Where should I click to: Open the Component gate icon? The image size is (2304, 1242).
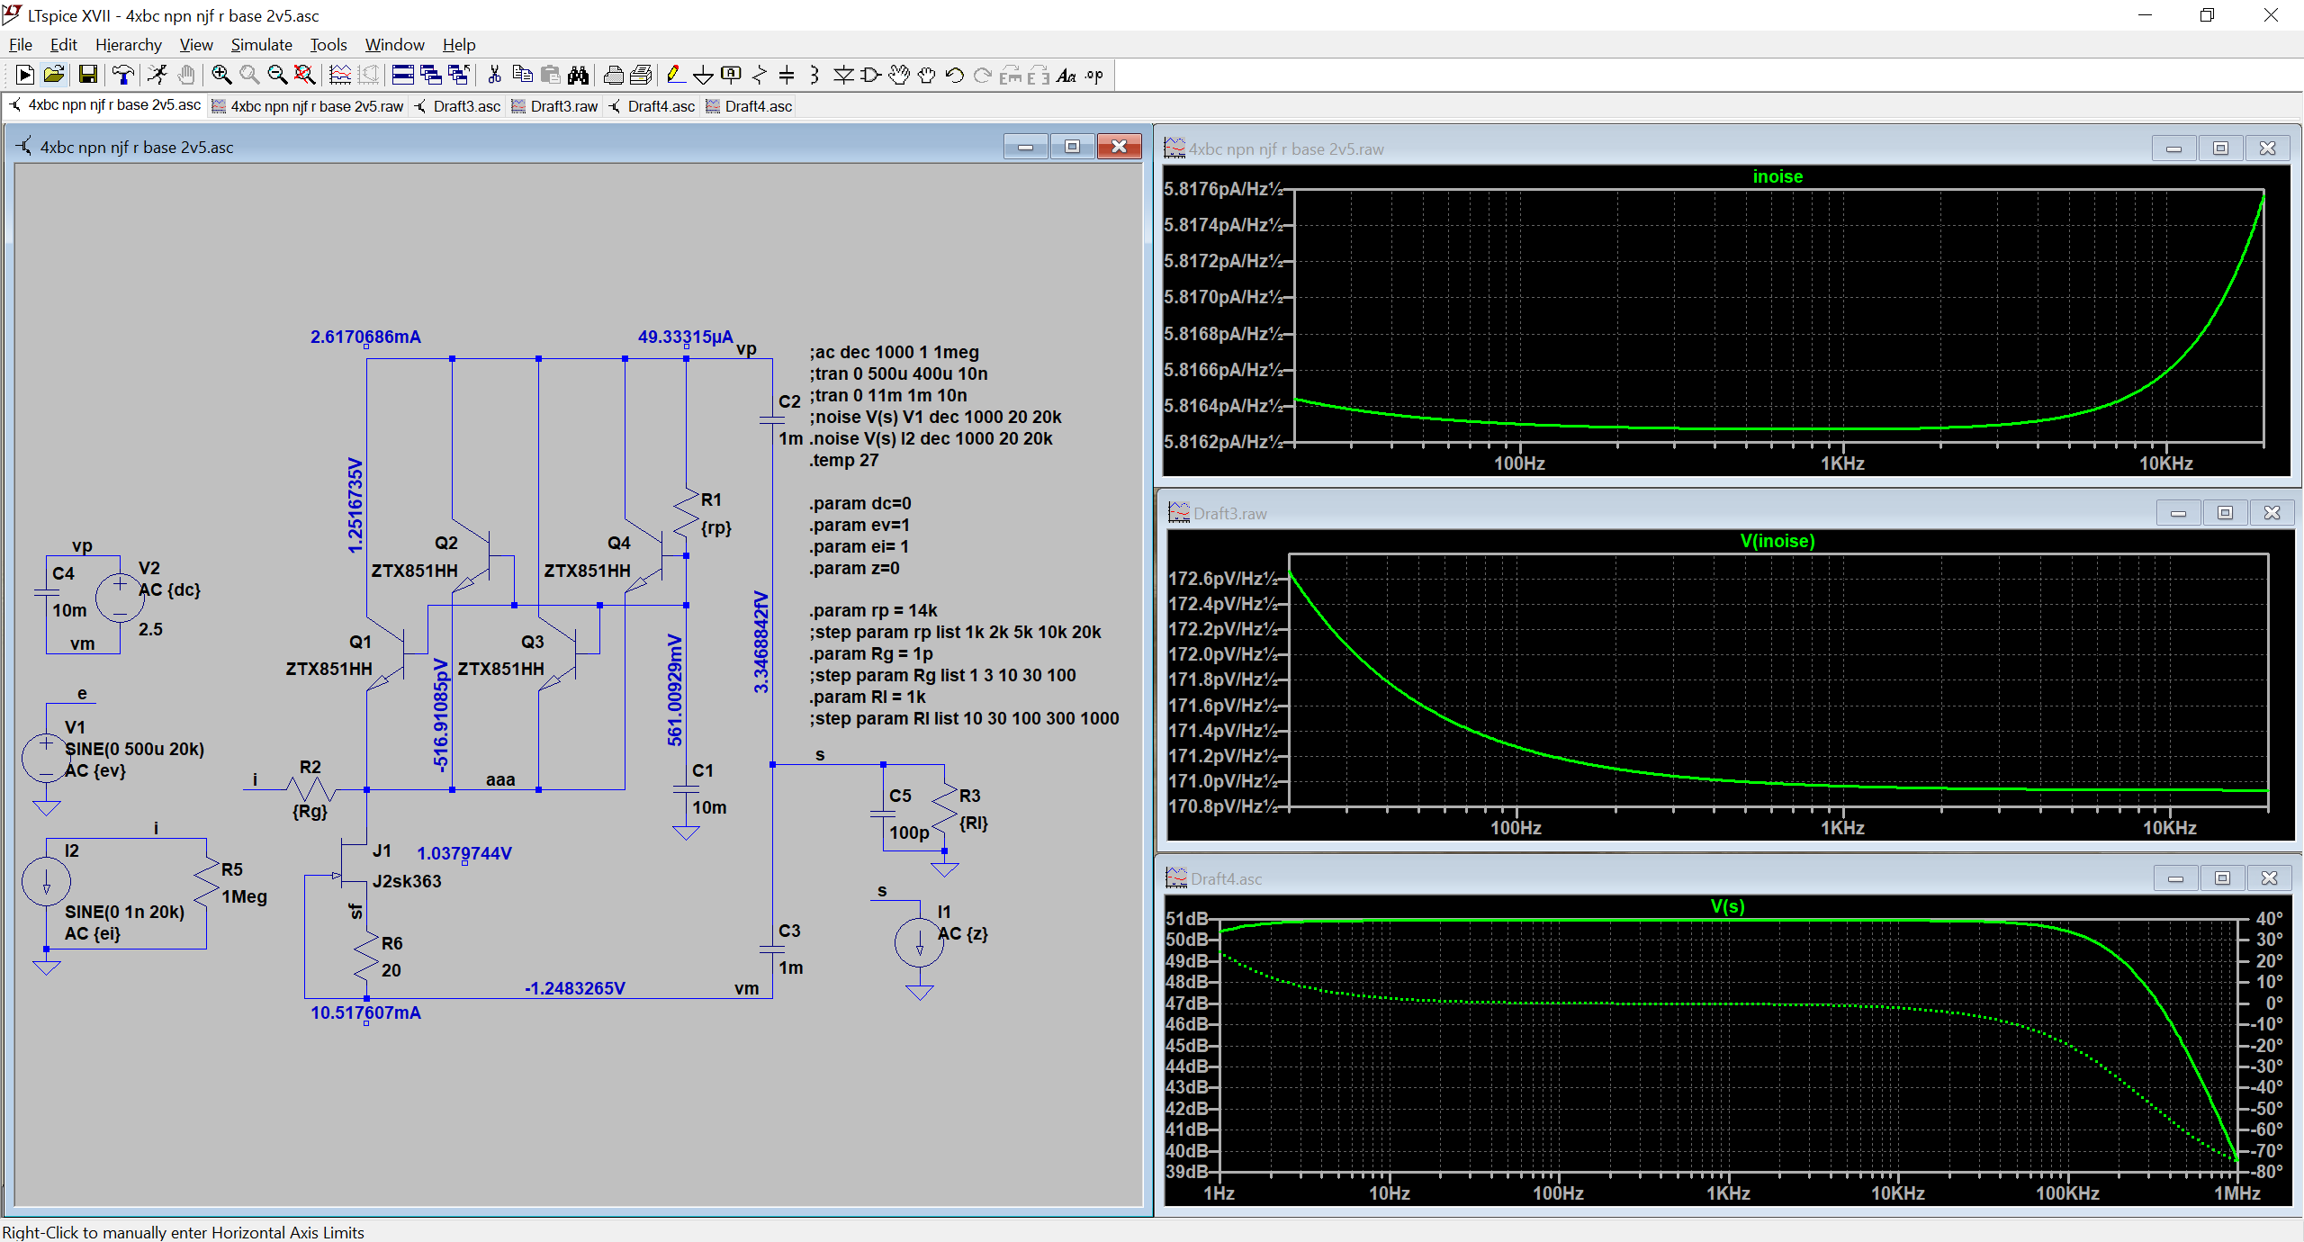pyautogui.click(x=870, y=76)
